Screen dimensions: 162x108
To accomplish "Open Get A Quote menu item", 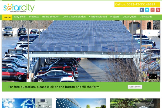I will pos(129,17).
